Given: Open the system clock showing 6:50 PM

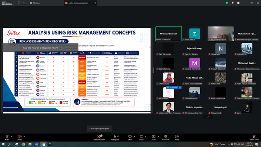Looking at the screenshot, I should [x=249, y=144].
